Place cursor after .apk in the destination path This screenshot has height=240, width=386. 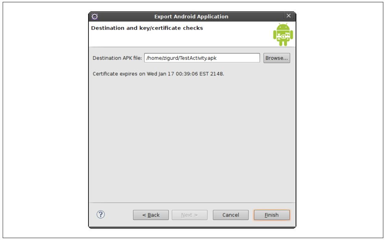tap(217, 58)
